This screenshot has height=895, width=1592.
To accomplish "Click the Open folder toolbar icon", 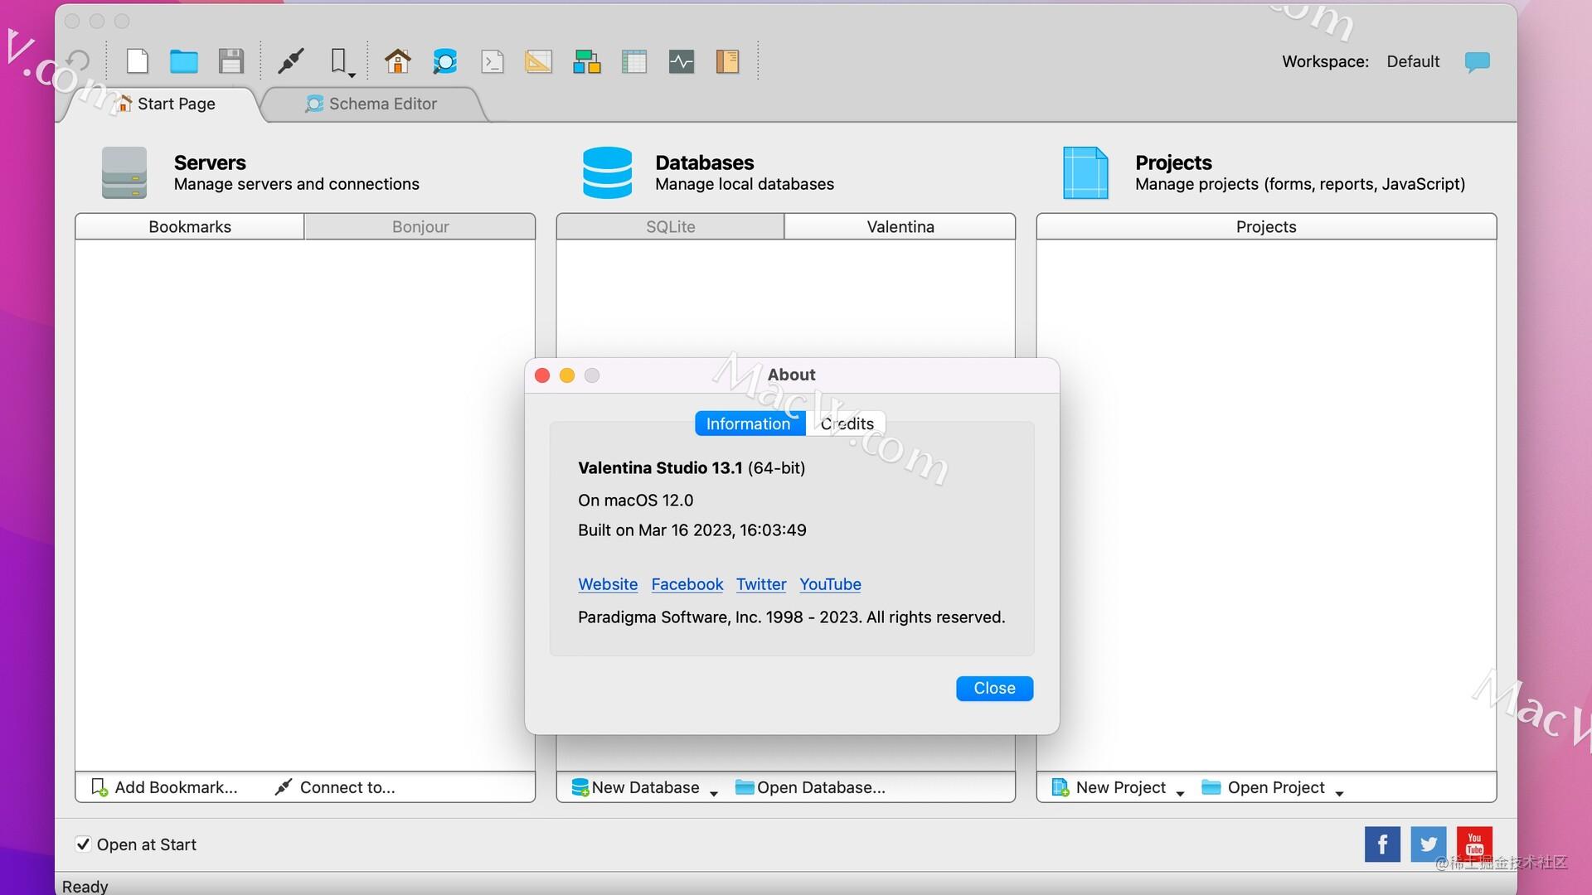I will point(184,61).
